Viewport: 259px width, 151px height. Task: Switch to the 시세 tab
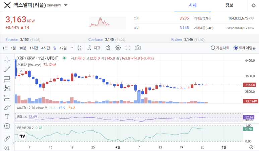(193, 5)
